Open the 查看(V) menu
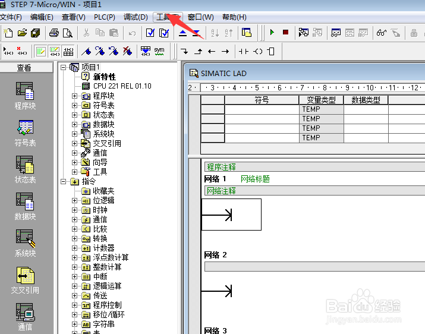This screenshot has width=425, height=334. (74, 17)
